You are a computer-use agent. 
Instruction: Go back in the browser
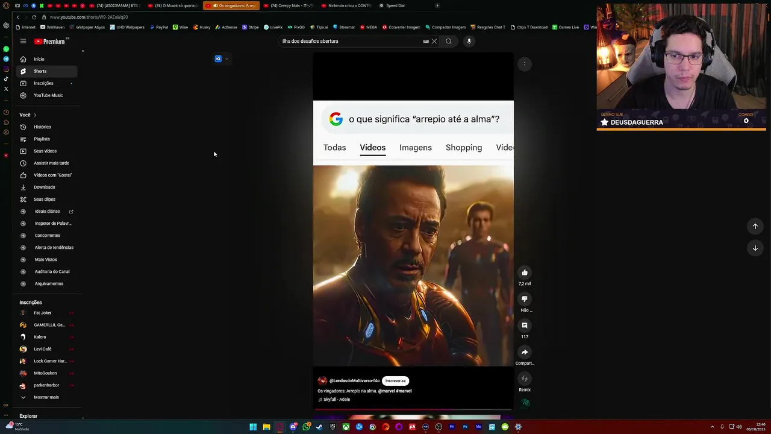coord(17,17)
